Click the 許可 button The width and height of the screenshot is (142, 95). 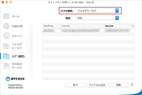point(75,85)
